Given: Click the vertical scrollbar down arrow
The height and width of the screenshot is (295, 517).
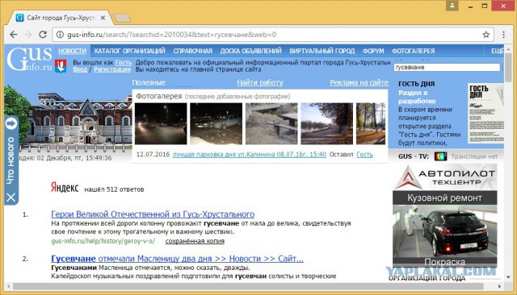Looking at the screenshot, I should [x=508, y=277].
